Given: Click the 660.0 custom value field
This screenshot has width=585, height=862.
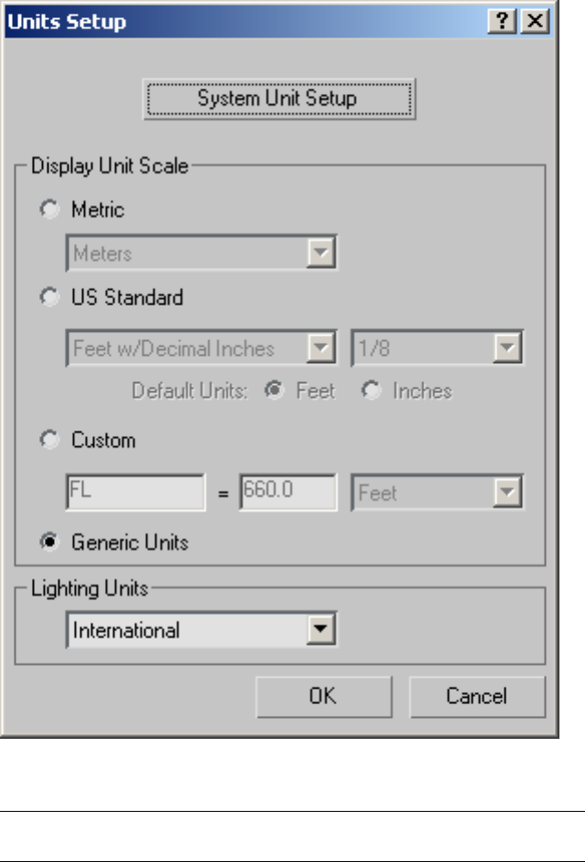Looking at the screenshot, I should (288, 493).
